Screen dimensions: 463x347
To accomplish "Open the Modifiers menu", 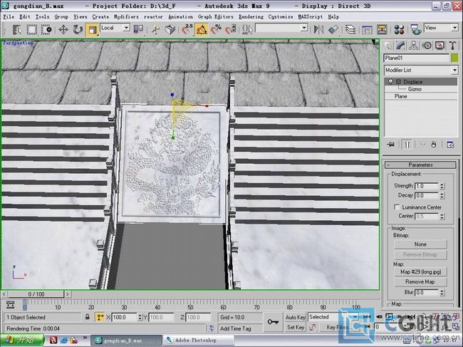I will (x=126, y=17).
